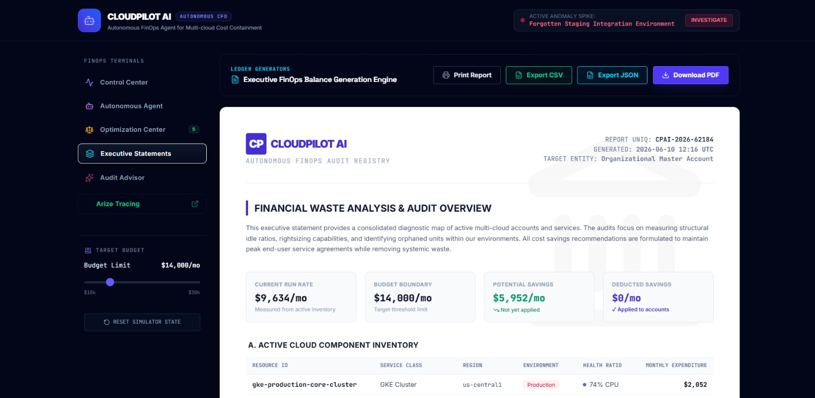The width and height of the screenshot is (815, 398).
Task: Open the Control Center terminal
Action: point(142,82)
